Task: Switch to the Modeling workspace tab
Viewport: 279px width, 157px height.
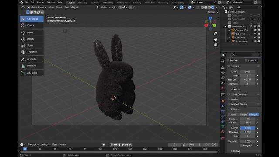Action: [x=82, y=3]
